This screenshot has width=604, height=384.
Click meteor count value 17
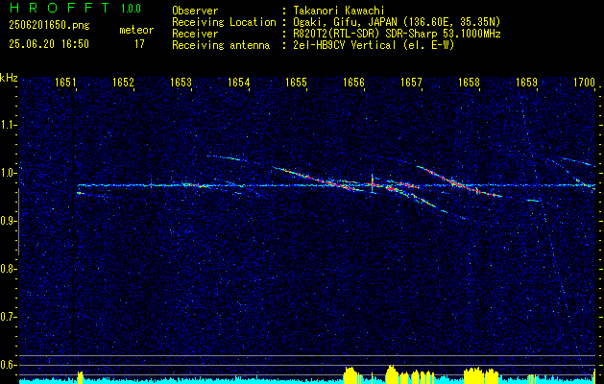[139, 44]
